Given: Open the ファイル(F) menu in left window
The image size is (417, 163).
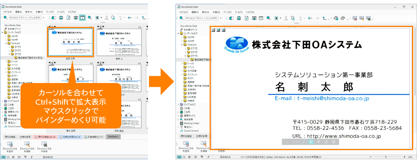Looking at the screenshot, I should point(8,12).
